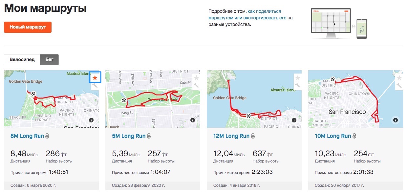Star the 10M Long Run route
Viewport: 408px width, 194px height.
pos(399,78)
